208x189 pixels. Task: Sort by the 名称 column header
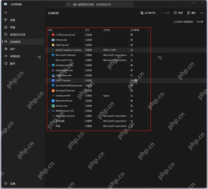66,30
